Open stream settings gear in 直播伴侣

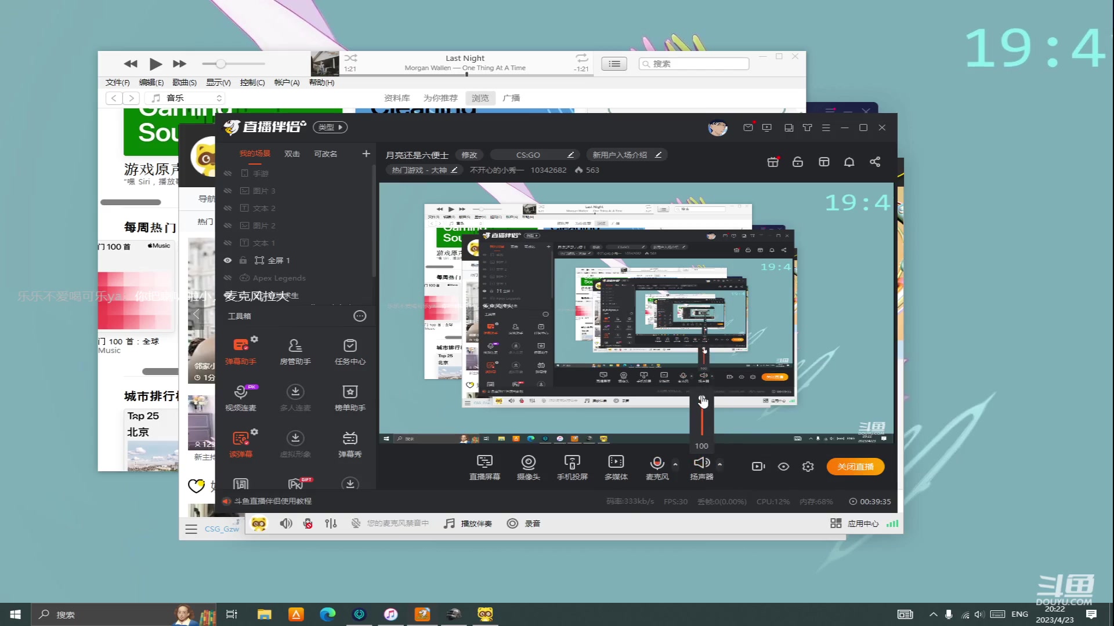808,467
